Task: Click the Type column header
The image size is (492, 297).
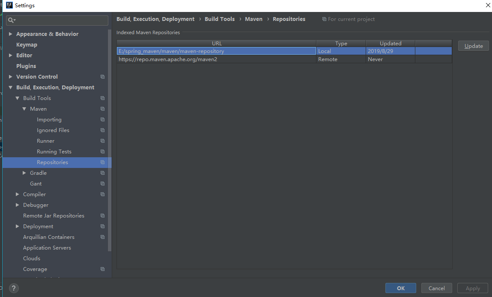Action: (x=341, y=43)
